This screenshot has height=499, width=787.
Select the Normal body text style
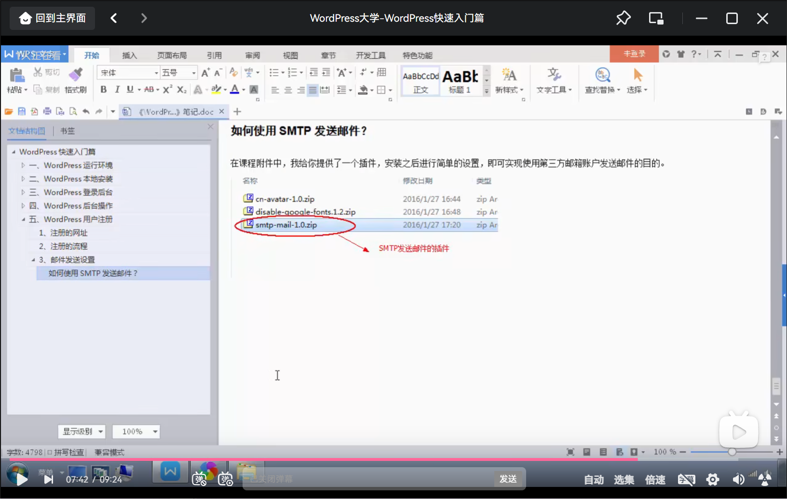[x=421, y=81]
